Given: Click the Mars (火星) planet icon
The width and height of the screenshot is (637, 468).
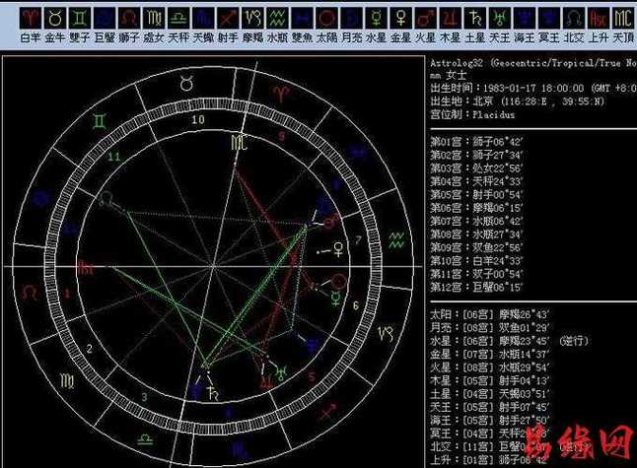Looking at the screenshot, I should (426, 19).
